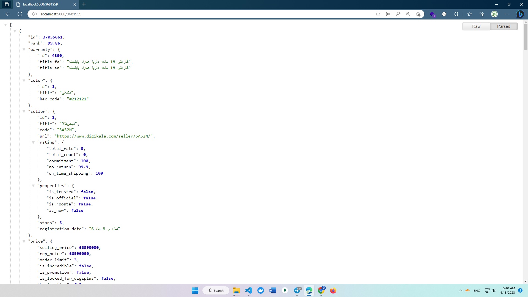Image resolution: width=528 pixels, height=297 pixels.
Task: Open a new browser tab
Action: [84, 4]
